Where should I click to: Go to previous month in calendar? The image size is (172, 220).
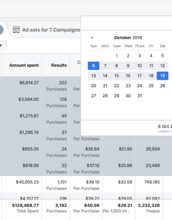point(92,38)
